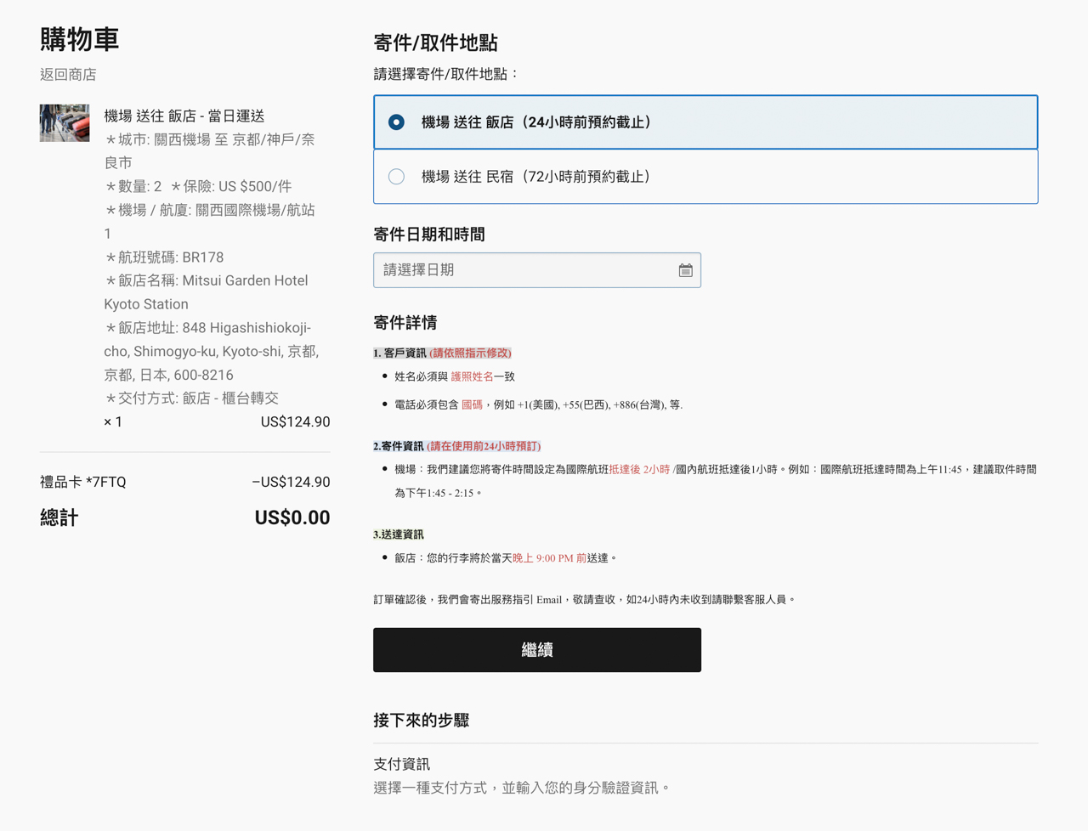The width and height of the screenshot is (1088, 831).
Task: Select 機場 送往 民宿 radio button
Action: [x=396, y=177]
